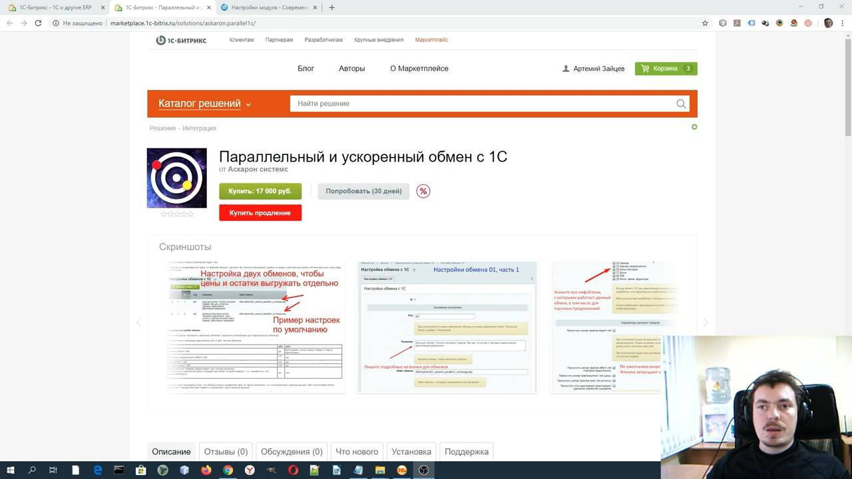The height and width of the screenshot is (479, 852).
Task: Open File Explorer from the taskbar
Action: click(x=379, y=470)
